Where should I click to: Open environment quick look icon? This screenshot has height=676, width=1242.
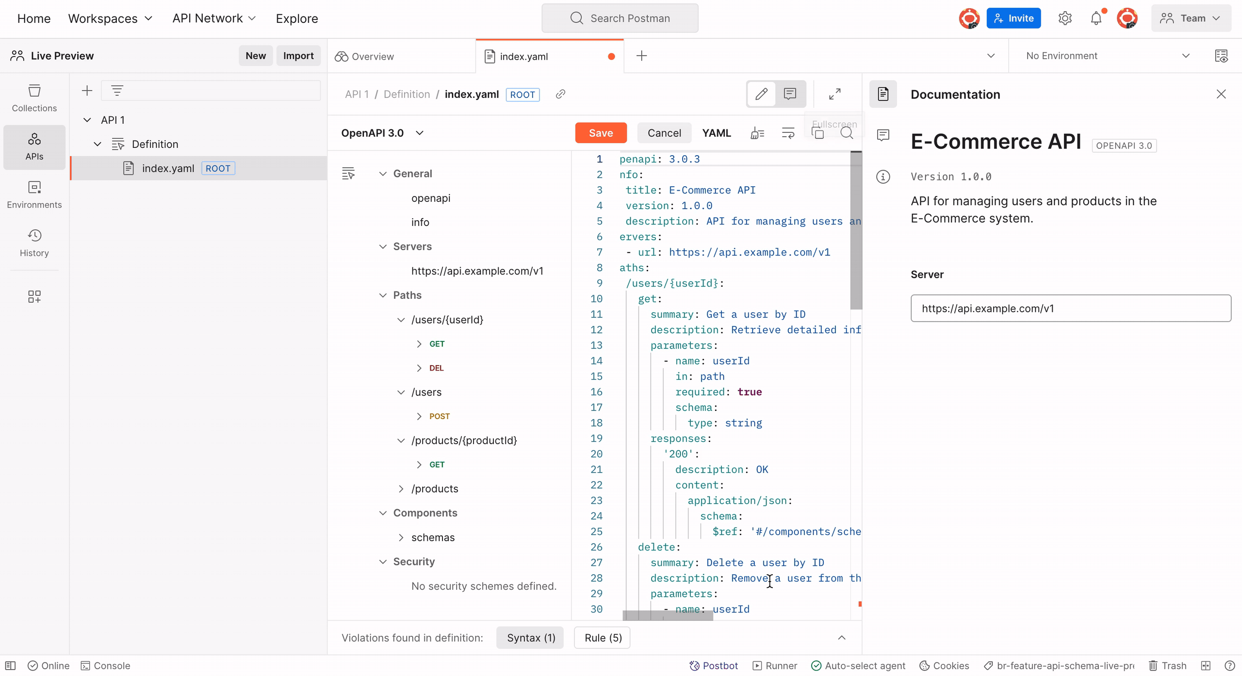[1221, 56]
